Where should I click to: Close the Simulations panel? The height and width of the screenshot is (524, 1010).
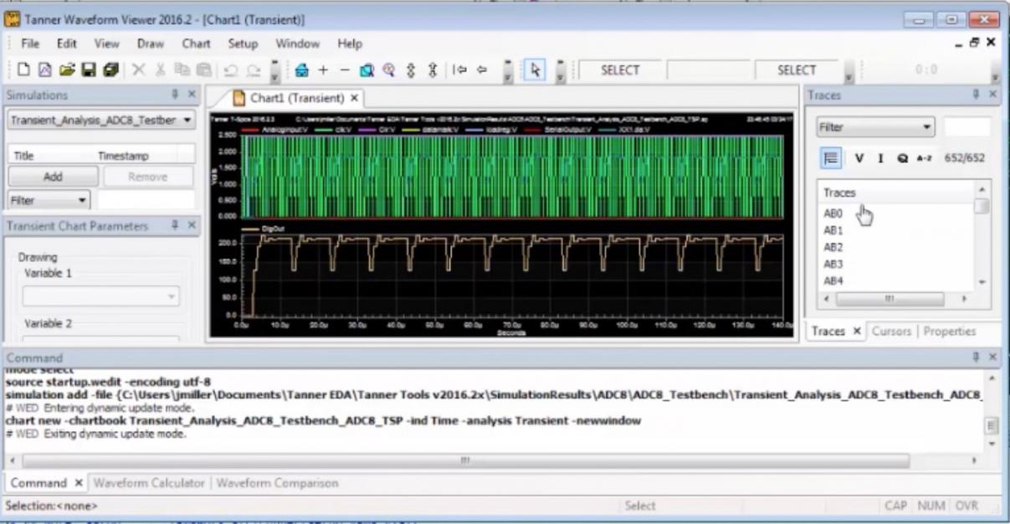point(191,95)
